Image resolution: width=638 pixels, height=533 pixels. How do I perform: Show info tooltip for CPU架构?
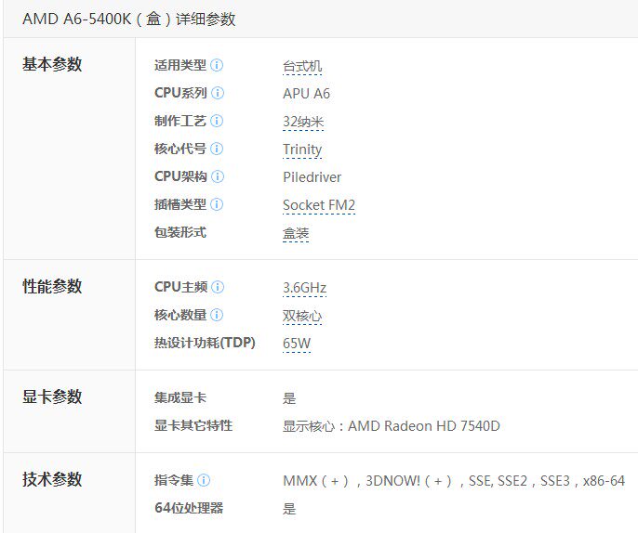[x=218, y=176]
